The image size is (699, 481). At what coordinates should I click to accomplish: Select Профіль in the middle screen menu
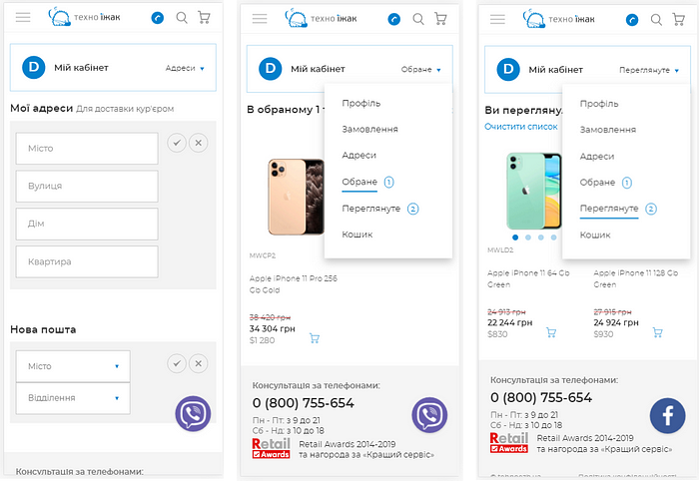pos(361,104)
